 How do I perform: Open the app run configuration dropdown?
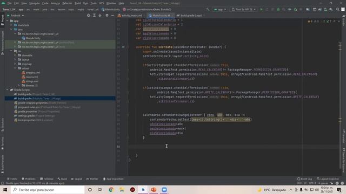(x=220, y=10)
